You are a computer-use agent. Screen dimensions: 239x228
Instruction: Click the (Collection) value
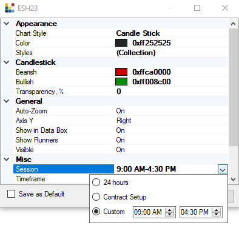(136, 53)
